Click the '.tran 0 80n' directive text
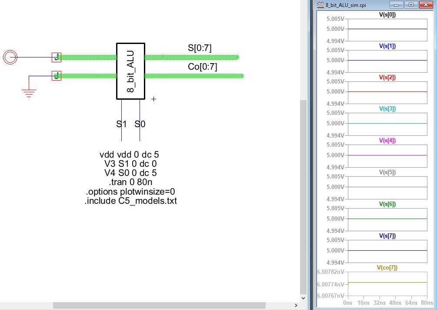This screenshot has width=437, height=310. 130,182
